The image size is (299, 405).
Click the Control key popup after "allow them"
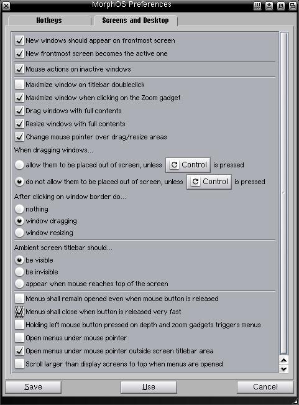coord(188,165)
